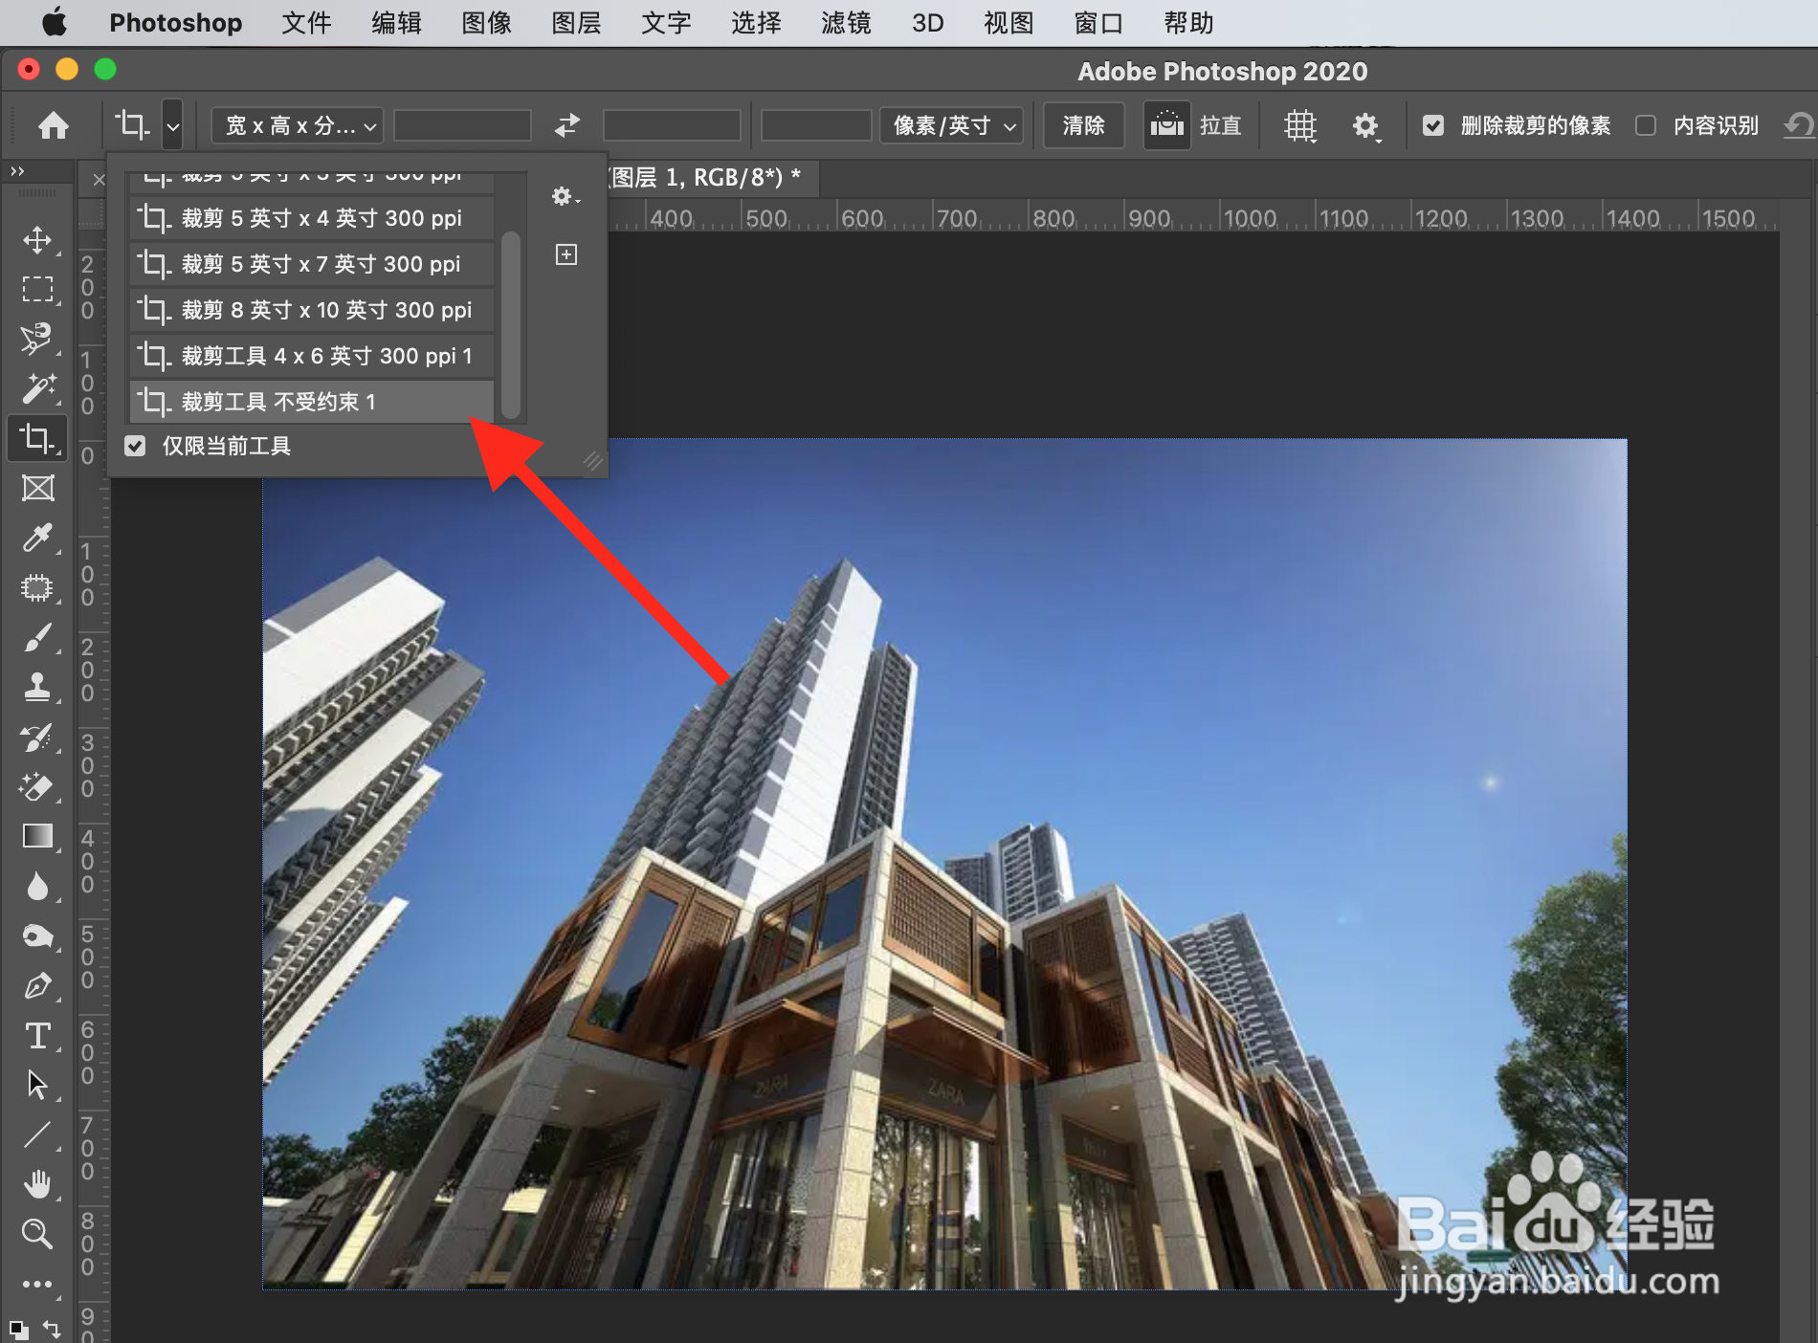Close the document tab X
The width and height of the screenshot is (1818, 1343).
click(99, 179)
